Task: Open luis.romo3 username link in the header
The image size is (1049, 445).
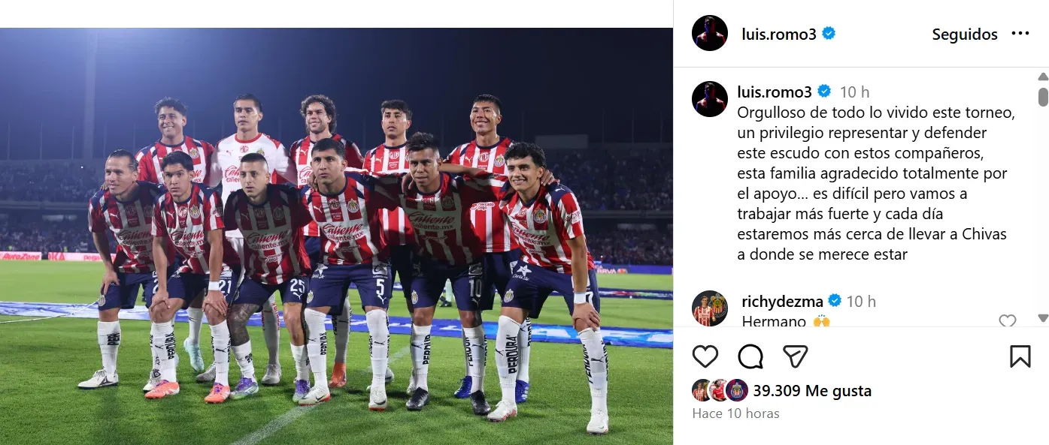Action: click(778, 35)
